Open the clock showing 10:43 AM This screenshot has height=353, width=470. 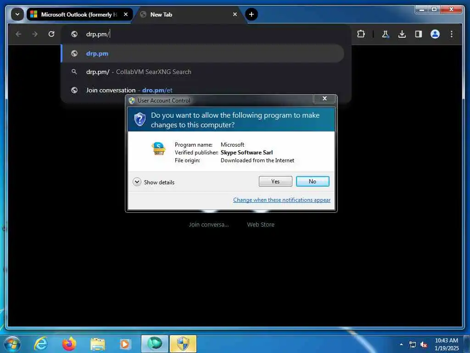click(x=446, y=344)
